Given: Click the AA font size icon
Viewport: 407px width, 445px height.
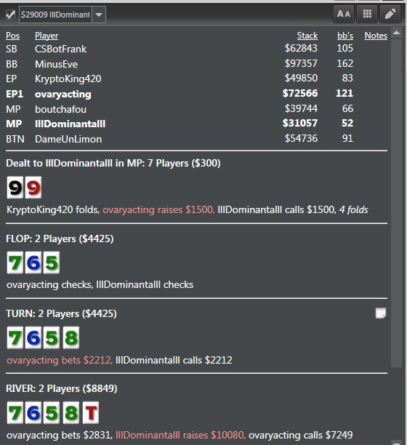Looking at the screenshot, I should (344, 14).
